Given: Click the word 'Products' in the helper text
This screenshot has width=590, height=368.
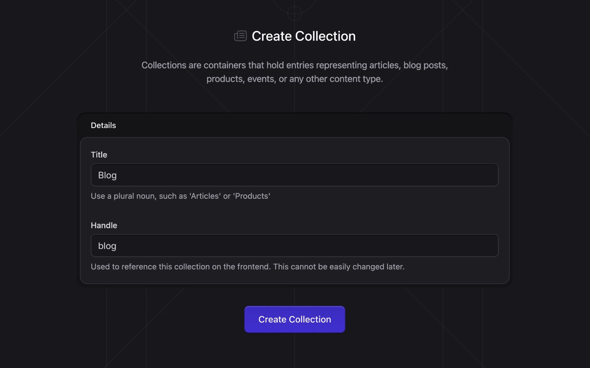Looking at the screenshot, I should (x=252, y=196).
